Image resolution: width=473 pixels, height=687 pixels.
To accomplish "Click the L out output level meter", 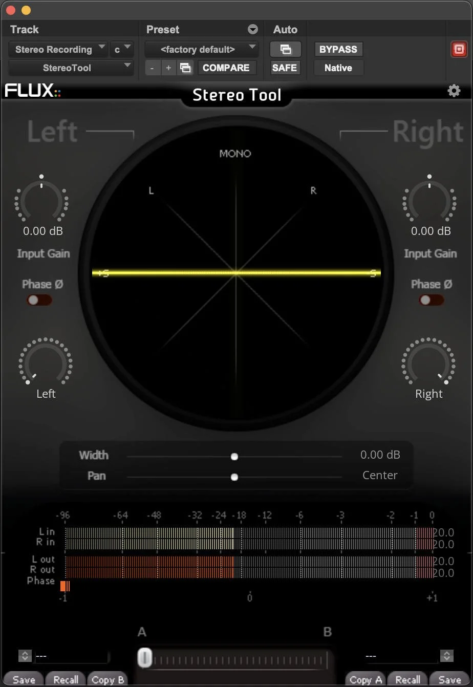I will [249, 561].
